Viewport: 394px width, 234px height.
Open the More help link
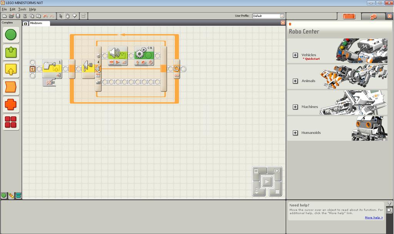(x=374, y=218)
